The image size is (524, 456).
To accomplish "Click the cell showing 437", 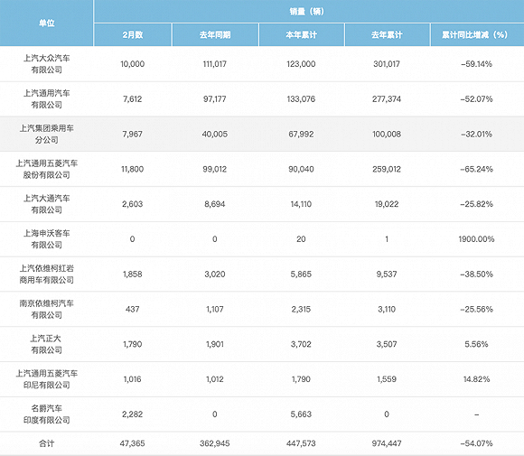I will (132, 310).
